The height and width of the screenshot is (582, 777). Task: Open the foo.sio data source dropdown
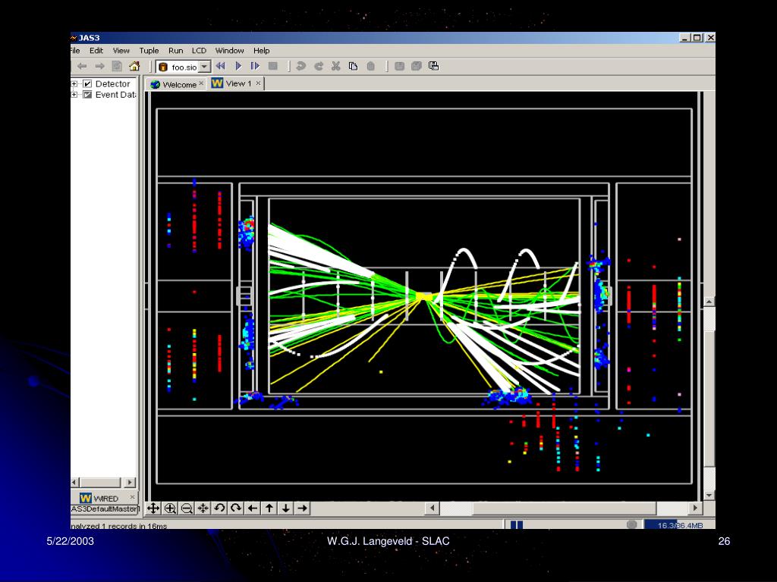pos(205,67)
